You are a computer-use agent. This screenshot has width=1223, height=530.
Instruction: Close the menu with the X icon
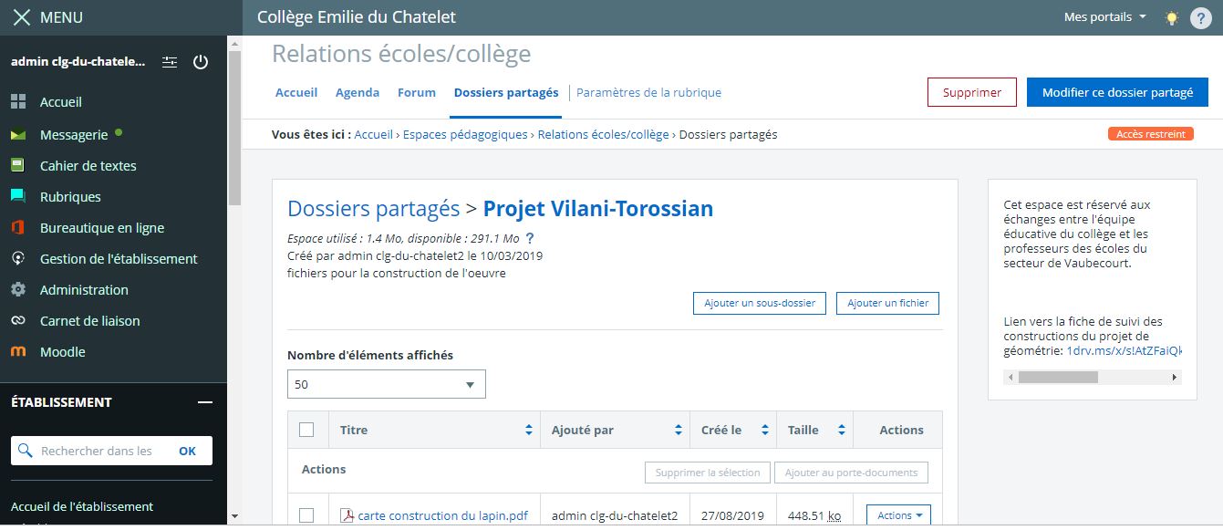pos(22,17)
